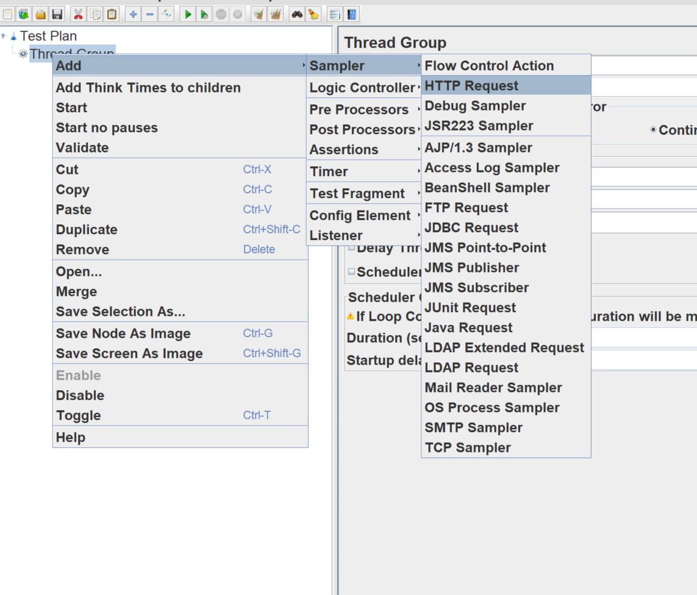Click the Start no pauses toolbar icon
Image resolution: width=697 pixels, height=595 pixels.
coord(205,14)
